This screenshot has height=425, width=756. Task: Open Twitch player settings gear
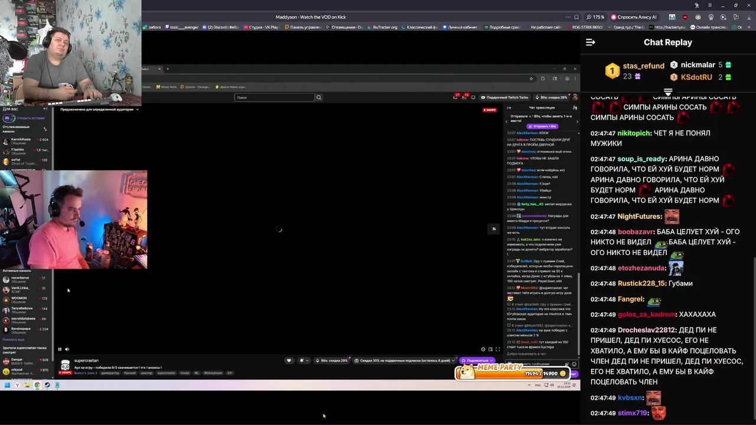(483, 349)
